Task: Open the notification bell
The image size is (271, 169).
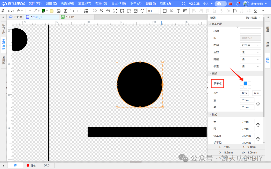Action: [238, 4]
